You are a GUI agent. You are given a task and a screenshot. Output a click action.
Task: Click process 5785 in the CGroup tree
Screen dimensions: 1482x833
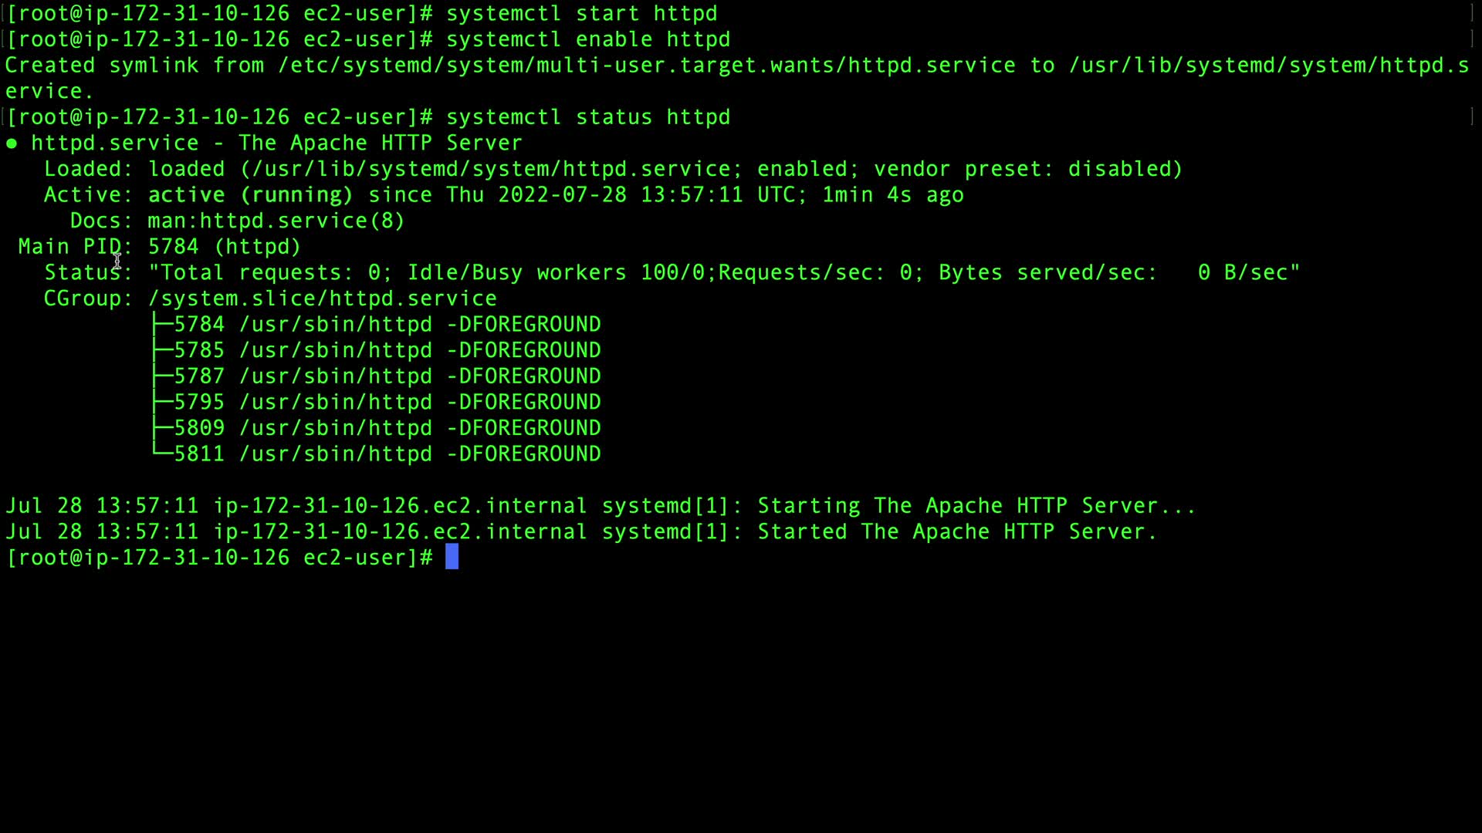pyautogui.click(x=199, y=351)
